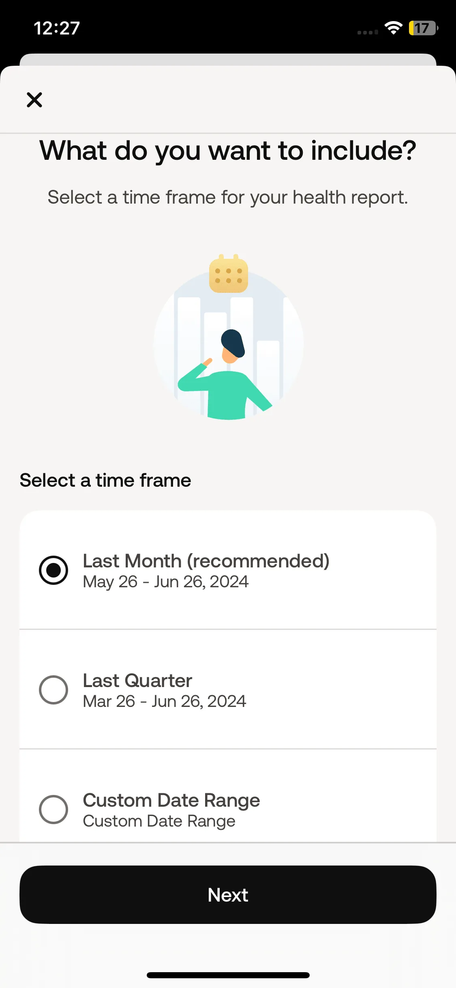Tap the Last Quarter option title
Viewport: 456px width, 988px height.
click(x=137, y=681)
